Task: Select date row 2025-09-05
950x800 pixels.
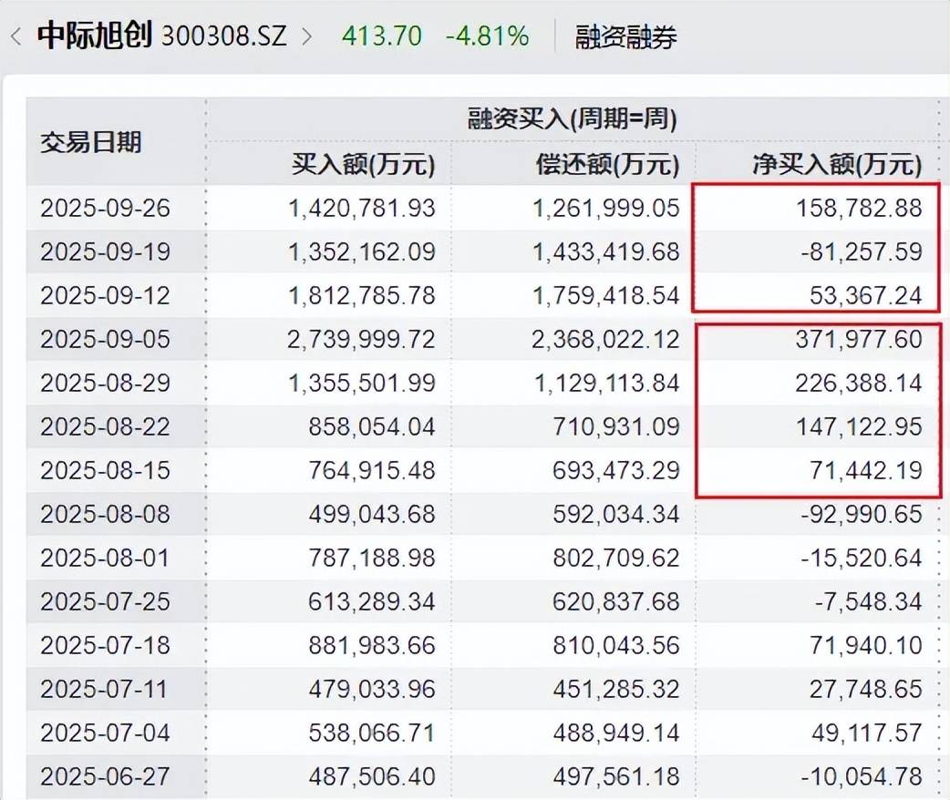Action: [106, 339]
